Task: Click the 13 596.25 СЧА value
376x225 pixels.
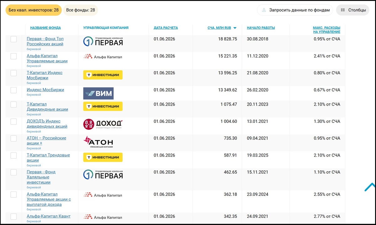Action: coord(227,73)
